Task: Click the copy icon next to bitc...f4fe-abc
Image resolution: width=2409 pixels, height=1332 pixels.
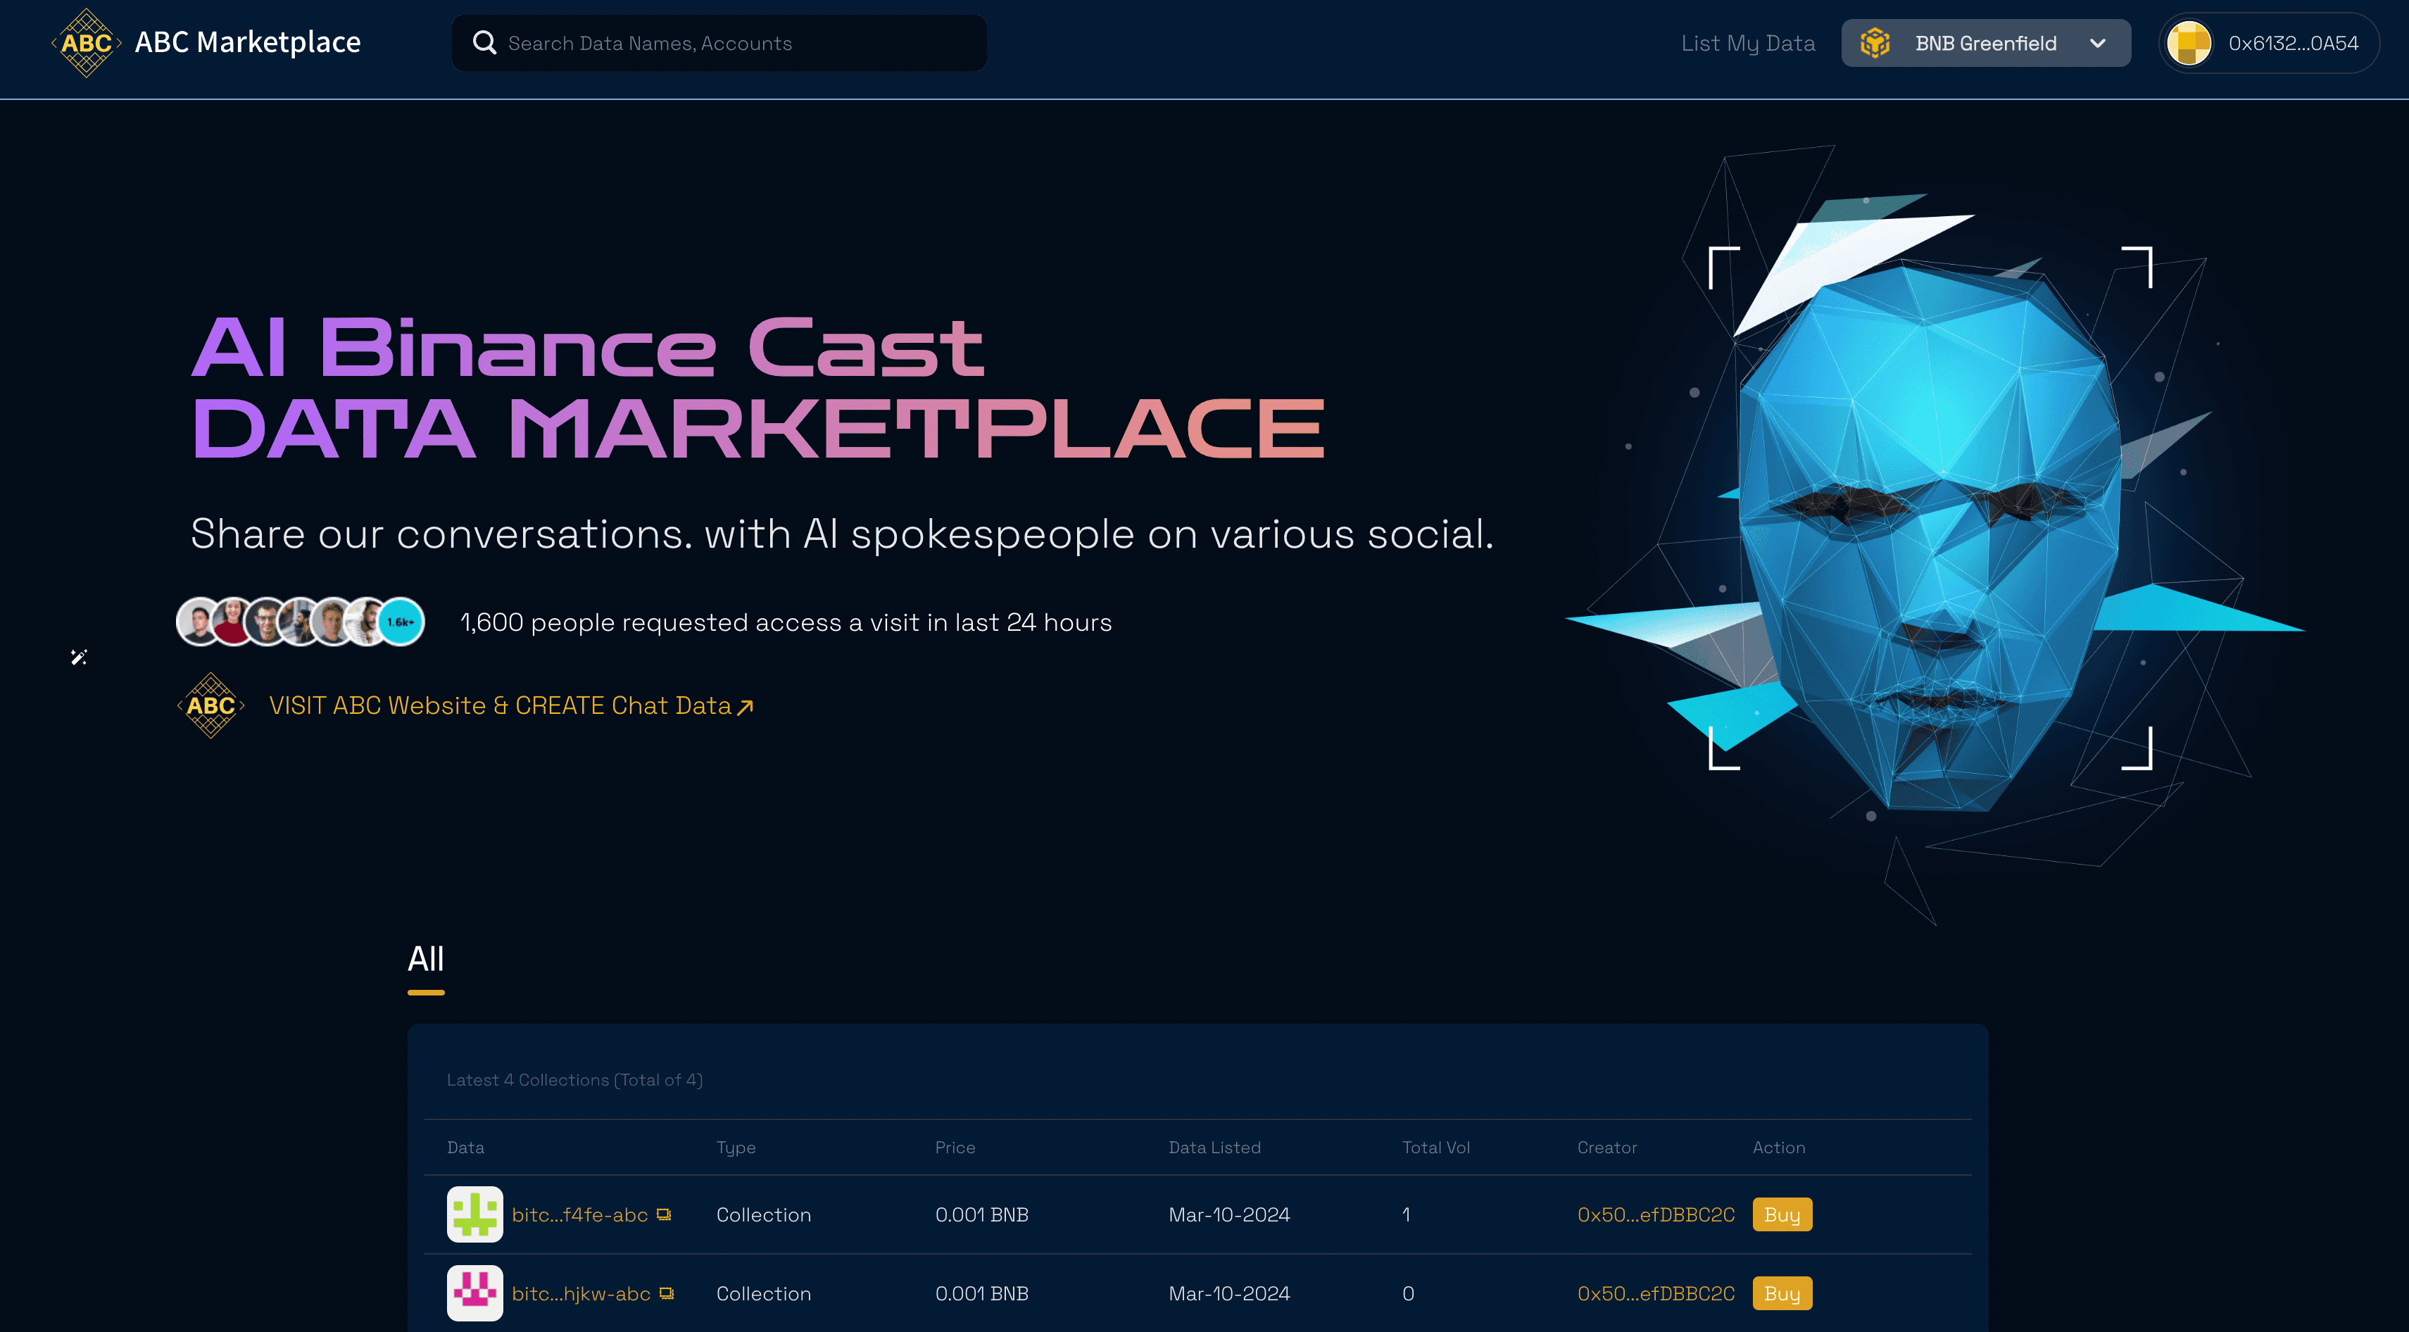Action: 664,1213
